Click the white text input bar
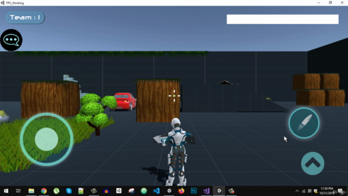 (283, 20)
